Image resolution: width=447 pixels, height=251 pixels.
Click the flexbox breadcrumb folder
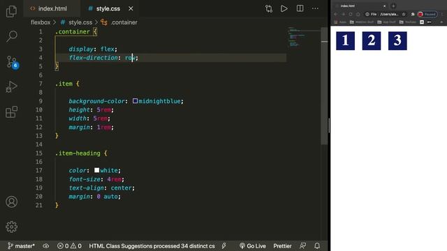point(41,22)
